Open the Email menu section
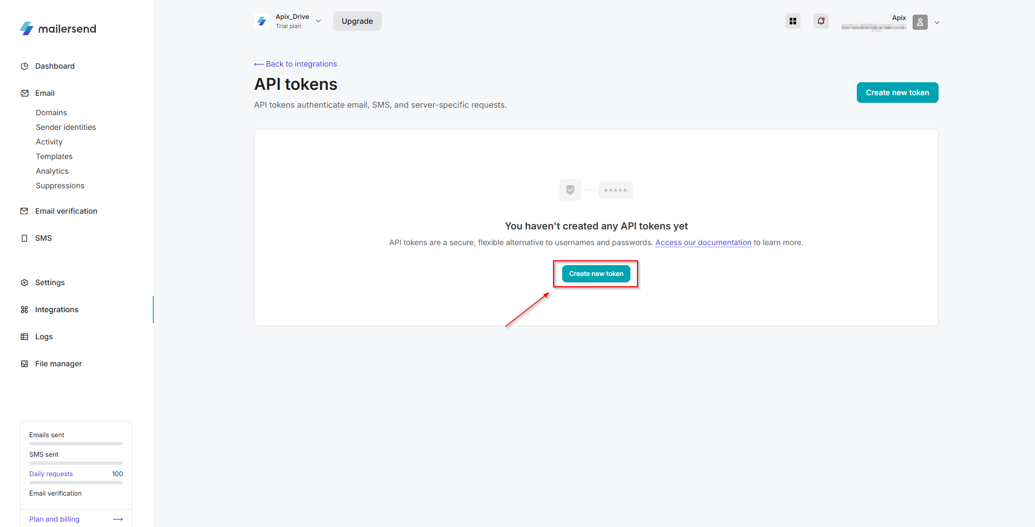 (x=45, y=93)
